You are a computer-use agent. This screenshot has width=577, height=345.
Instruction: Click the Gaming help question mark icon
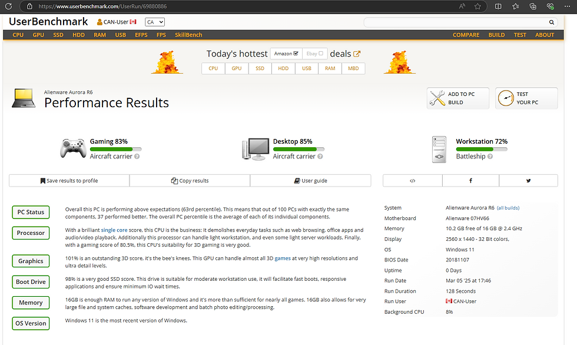137,157
